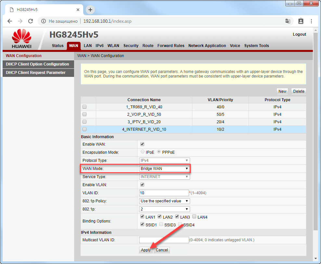Viewport: 321px width, 264px height.
Task: Open the Google Translate icon in address bar
Action: tap(288, 21)
